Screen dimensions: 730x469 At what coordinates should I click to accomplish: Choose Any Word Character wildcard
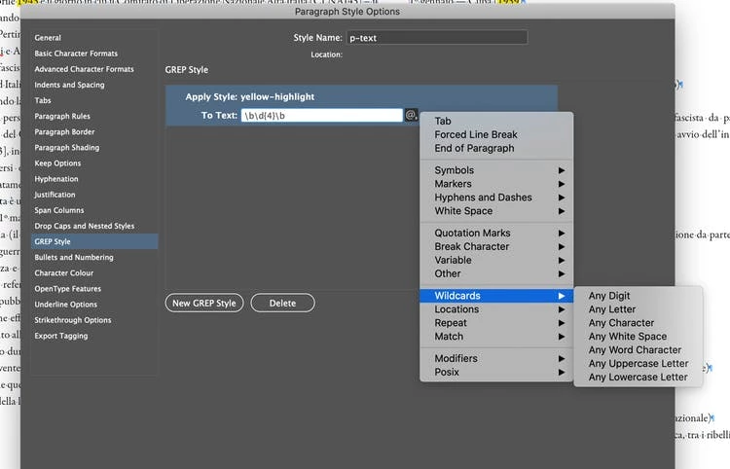pos(638,350)
